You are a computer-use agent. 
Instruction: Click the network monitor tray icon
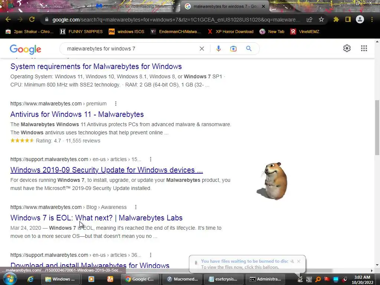click(335, 279)
